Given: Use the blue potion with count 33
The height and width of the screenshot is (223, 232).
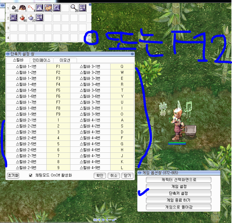Looking at the screenshot, I should (x=31, y=18).
